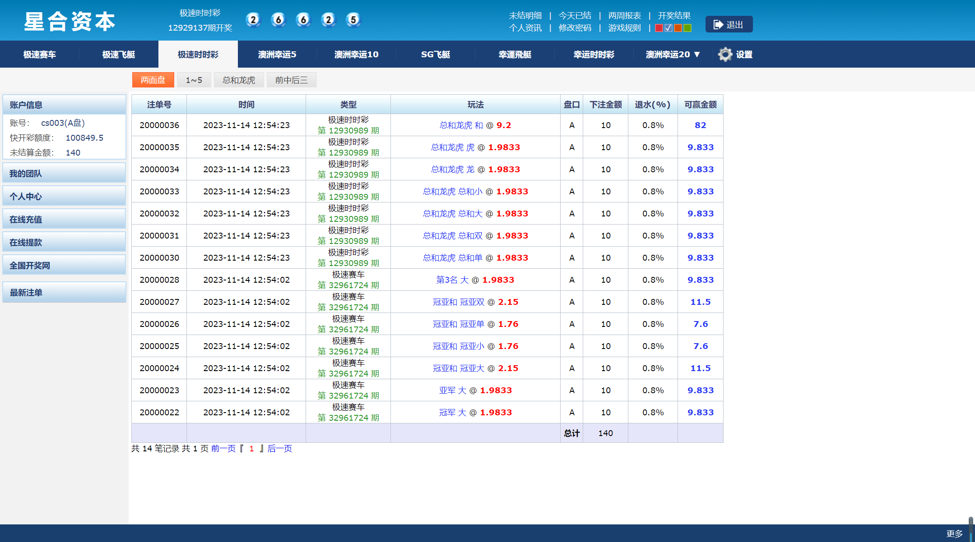This screenshot has width=975, height=542.
Task: Open 全国开奖网 in the sidebar
Action: (64, 265)
